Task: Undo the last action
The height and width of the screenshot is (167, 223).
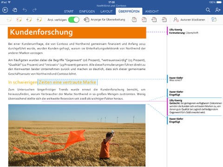Action: pyautogui.click(x=25, y=10)
